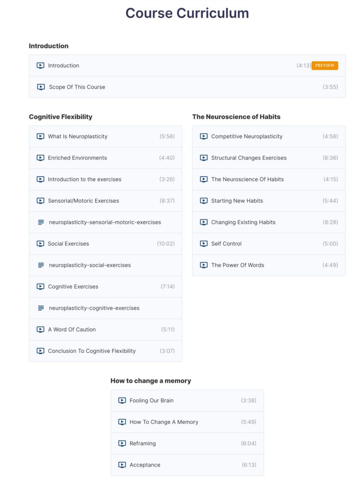Click the play icon next to Self Control
Image resolution: width=362 pixels, height=485 pixels.
click(203, 243)
